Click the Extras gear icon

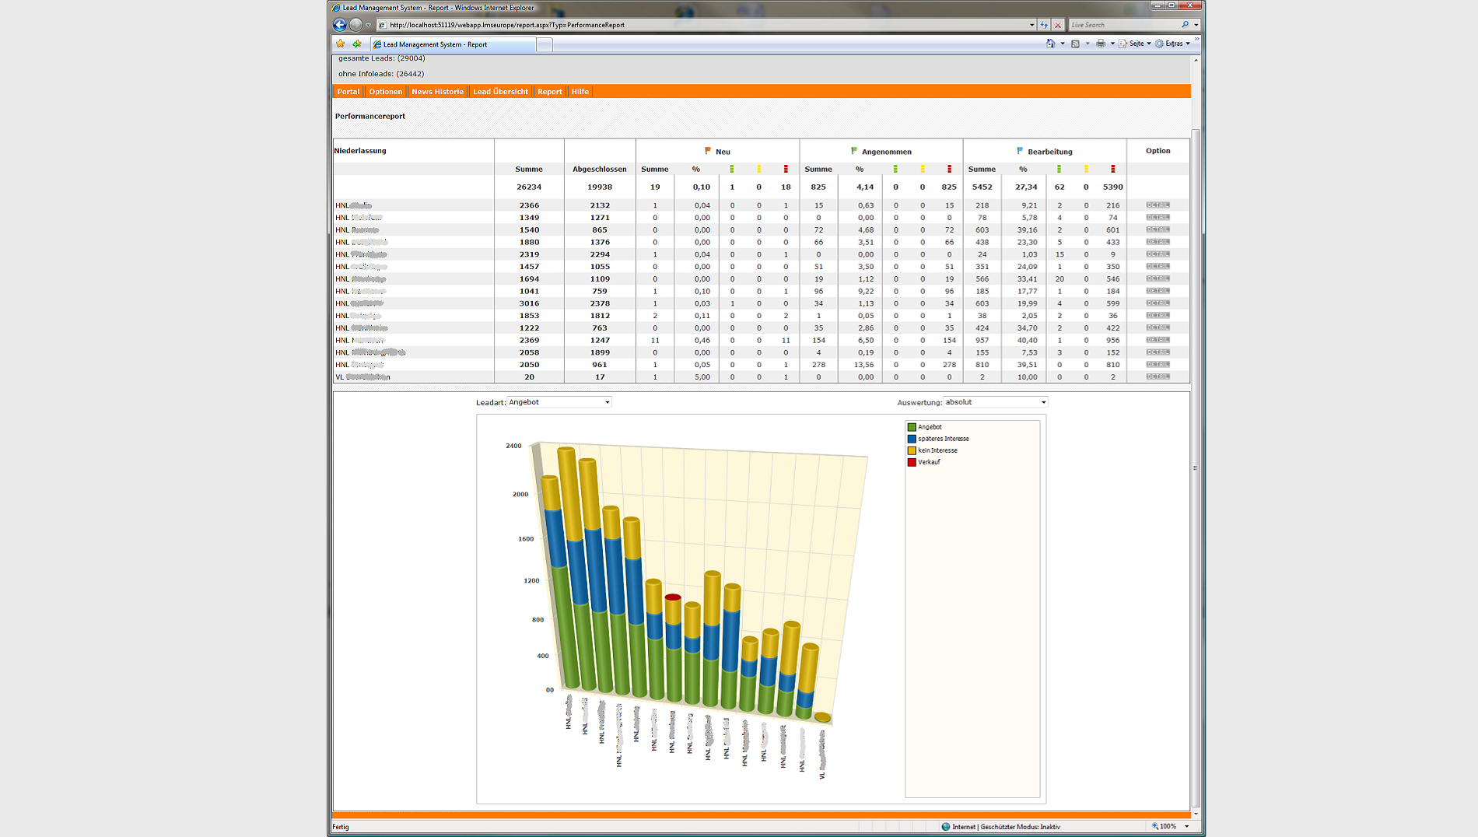(1159, 44)
